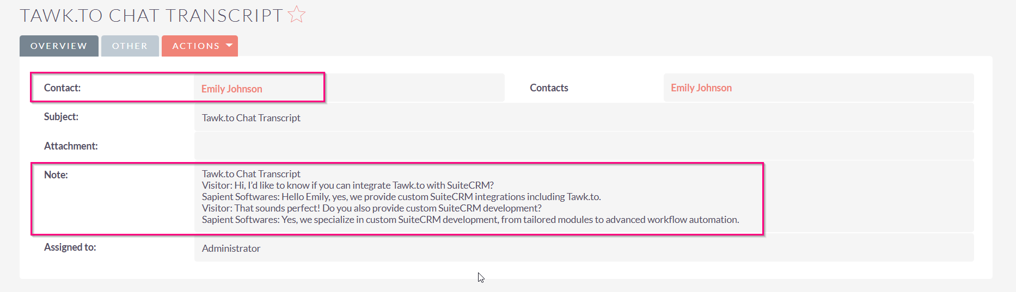Screen dimensions: 1016x292
Task: Click the last Sapient Softwares reply line
Action: (470, 220)
